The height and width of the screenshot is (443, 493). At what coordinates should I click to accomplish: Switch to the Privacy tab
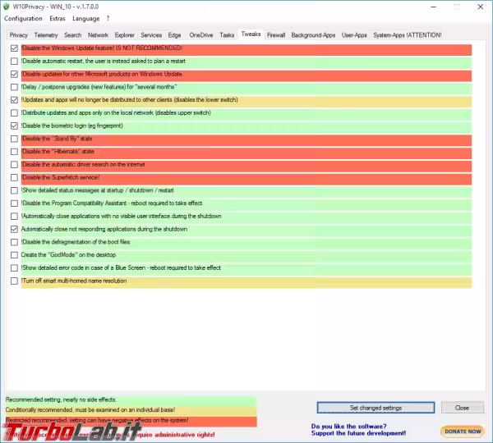pos(19,35)
